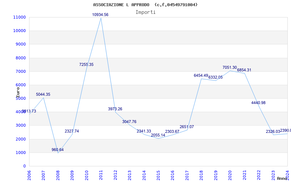The height and width of the screenshot is (182, 291).
Task: Click the 3047.76 data label
Action: 129,122
